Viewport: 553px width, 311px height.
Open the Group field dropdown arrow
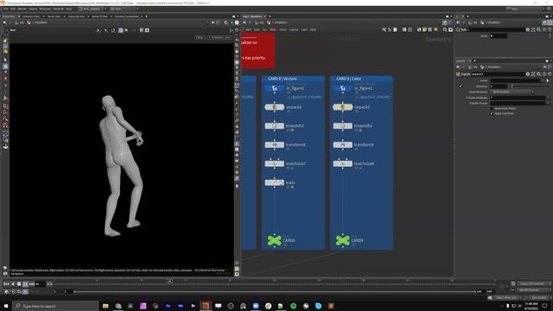pyautogui.click(x=543, y=80)
